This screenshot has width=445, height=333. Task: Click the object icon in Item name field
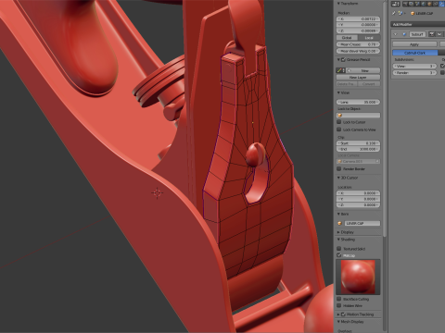[339, 223]
